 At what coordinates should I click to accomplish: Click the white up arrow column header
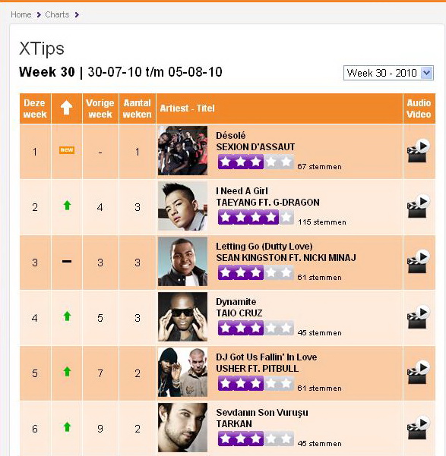[x=66, y=108]
